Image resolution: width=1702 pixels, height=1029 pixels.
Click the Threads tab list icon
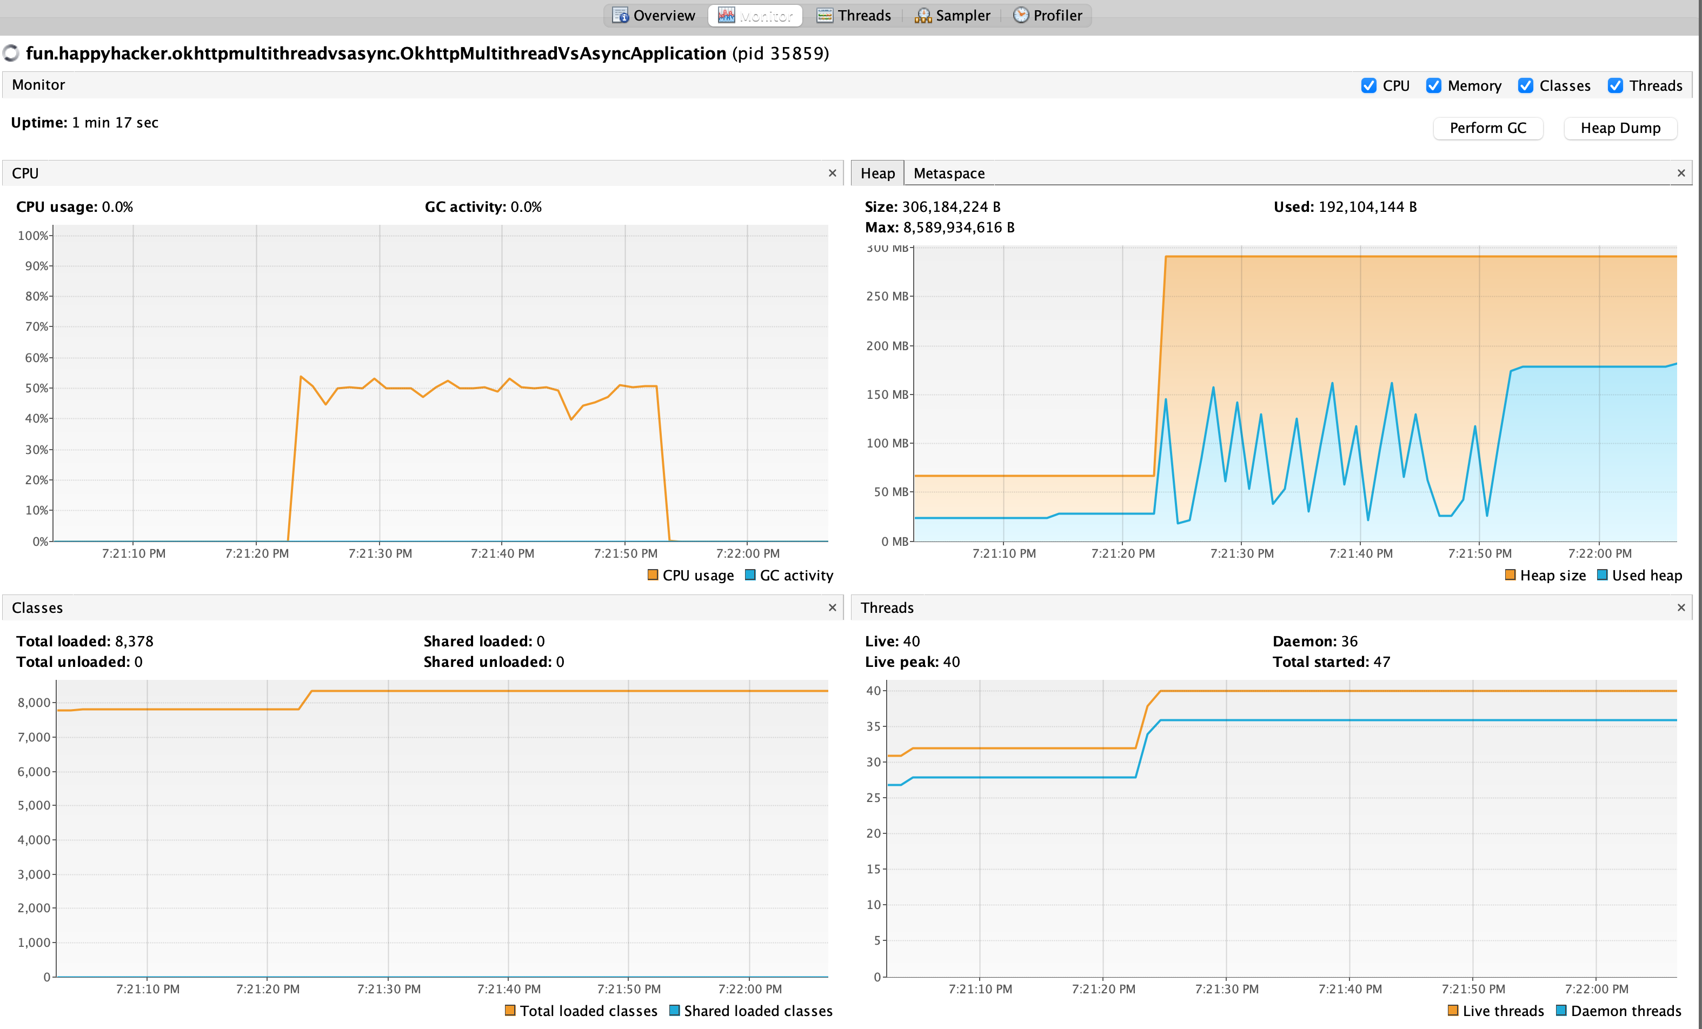(x=825, y=15)
